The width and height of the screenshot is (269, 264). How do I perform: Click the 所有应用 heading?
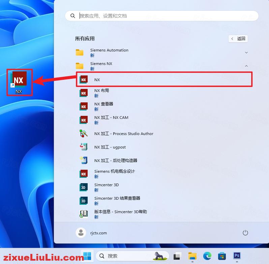(85, 39)
